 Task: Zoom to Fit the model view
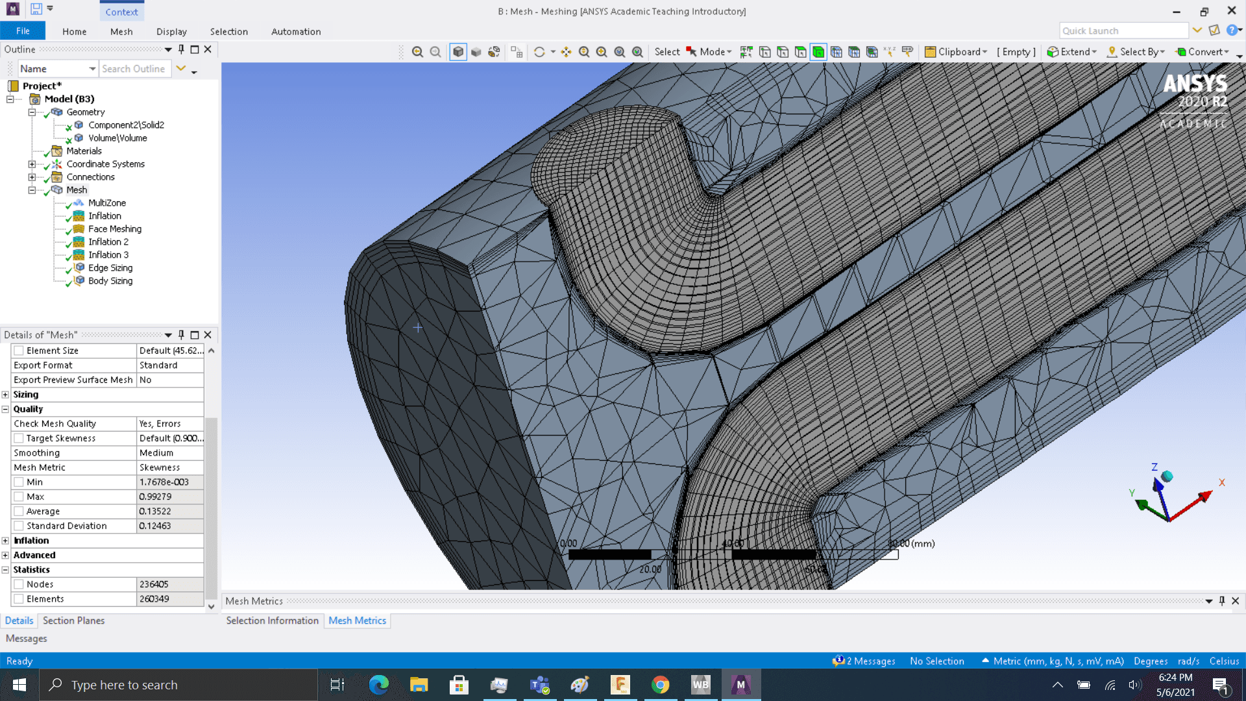(620, 52)
